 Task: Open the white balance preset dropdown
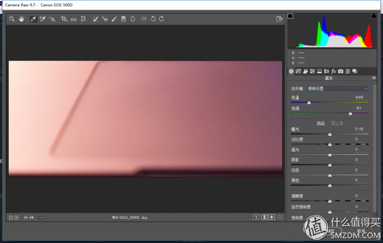[x=338, y=88]
